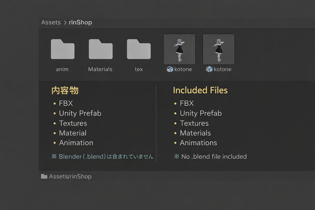This screenshot has width=315, height=210.
Task: Click the Assets/rinShop path text at bottom
Action: point(70,176)
